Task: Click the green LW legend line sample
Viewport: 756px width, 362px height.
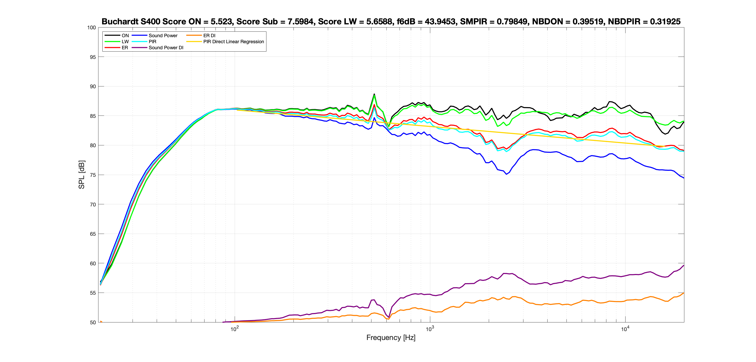Action: (x=112, y=42)
